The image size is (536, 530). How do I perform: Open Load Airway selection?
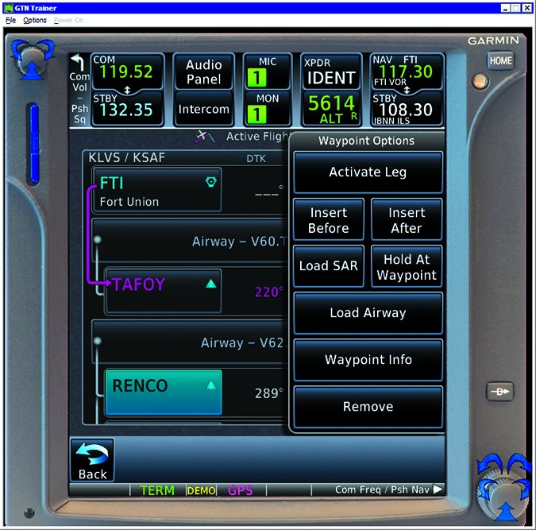368,313
